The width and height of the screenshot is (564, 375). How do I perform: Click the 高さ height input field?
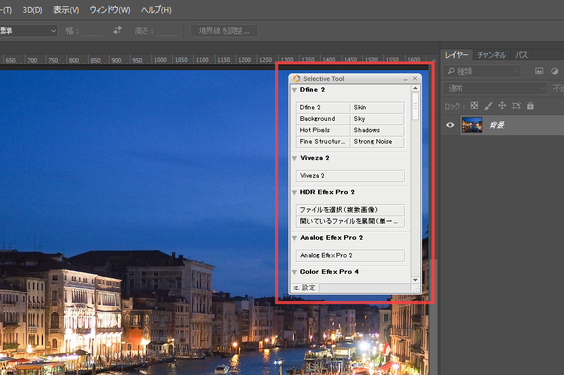click(x=167, y=31)
